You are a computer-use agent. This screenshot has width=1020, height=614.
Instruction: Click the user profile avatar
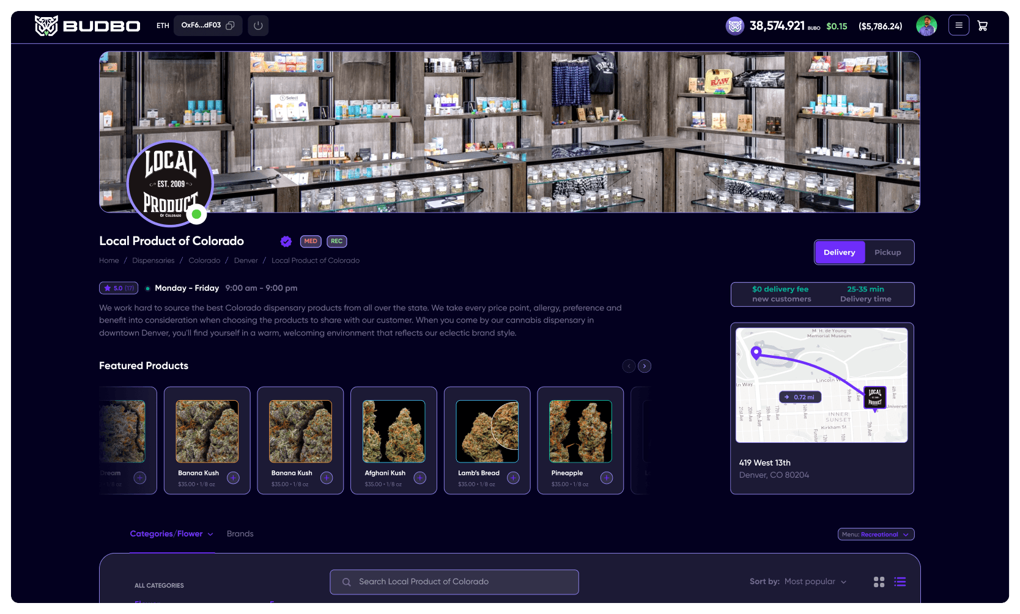point(926,26)
